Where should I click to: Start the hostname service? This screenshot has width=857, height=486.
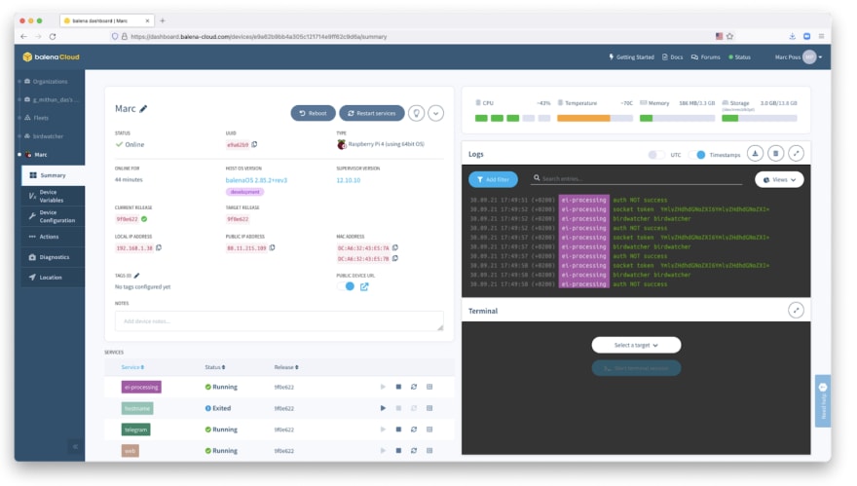[x=383, y=408]
